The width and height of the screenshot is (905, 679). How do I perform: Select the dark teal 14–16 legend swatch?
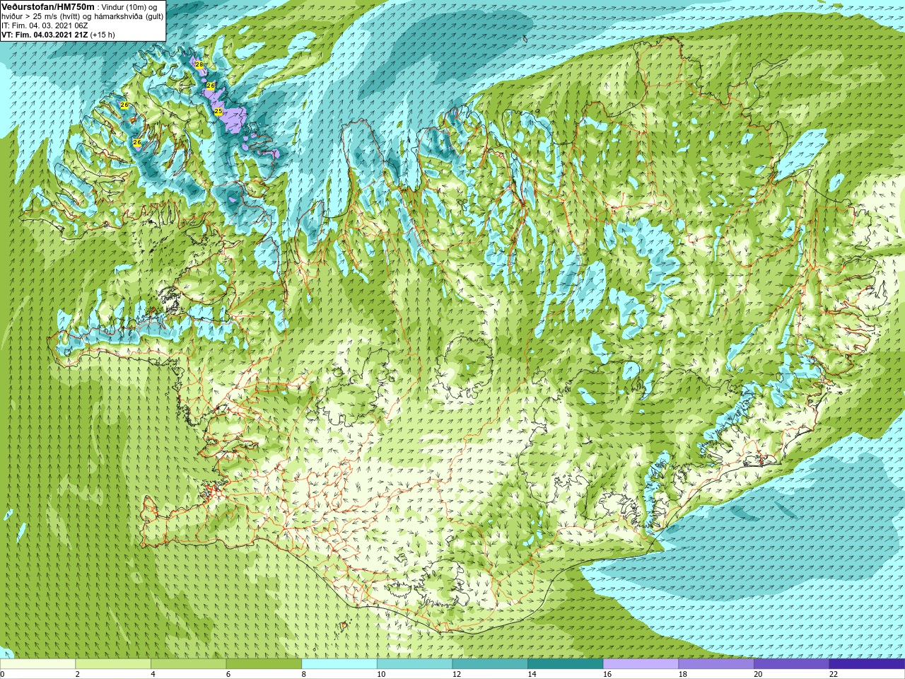tap(566, 663)
